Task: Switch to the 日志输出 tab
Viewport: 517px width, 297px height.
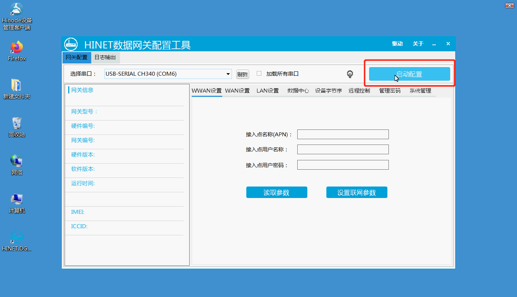Action: pos(105,57)
